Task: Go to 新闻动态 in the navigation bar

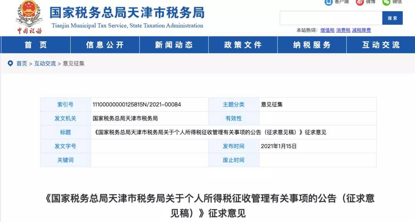Action: click(174, 45)
